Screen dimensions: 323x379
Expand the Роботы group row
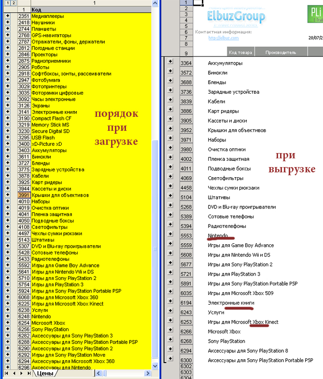pos(8,67)
